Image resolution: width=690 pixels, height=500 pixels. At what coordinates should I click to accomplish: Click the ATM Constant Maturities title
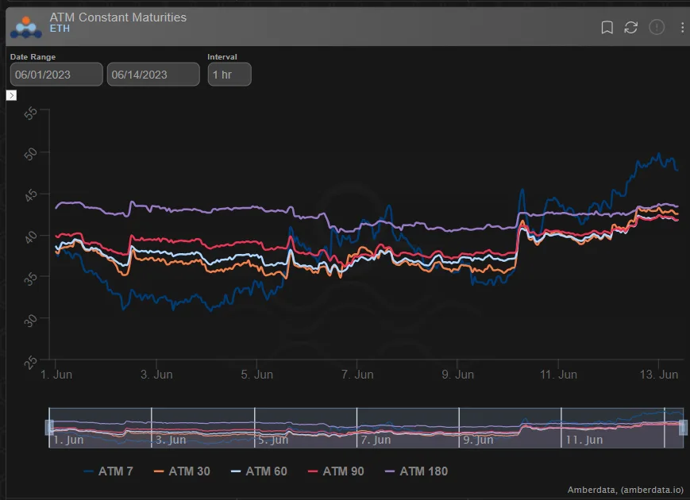pos(118,17)
